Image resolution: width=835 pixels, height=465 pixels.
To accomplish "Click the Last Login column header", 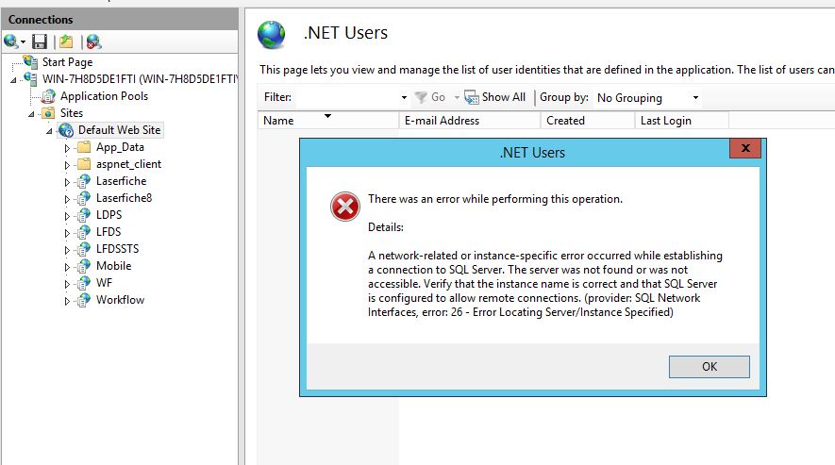I will [x=666, y=121].
